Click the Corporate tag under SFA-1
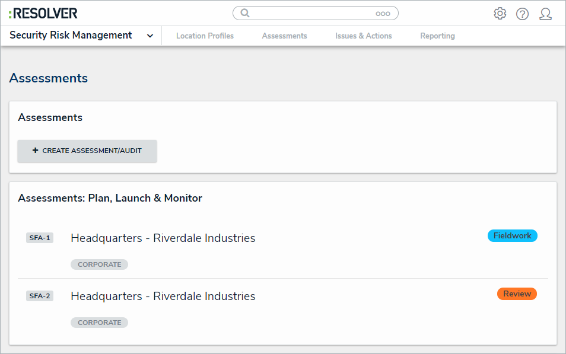The height and width of the screenshot is (354, 566). [99, 264]
